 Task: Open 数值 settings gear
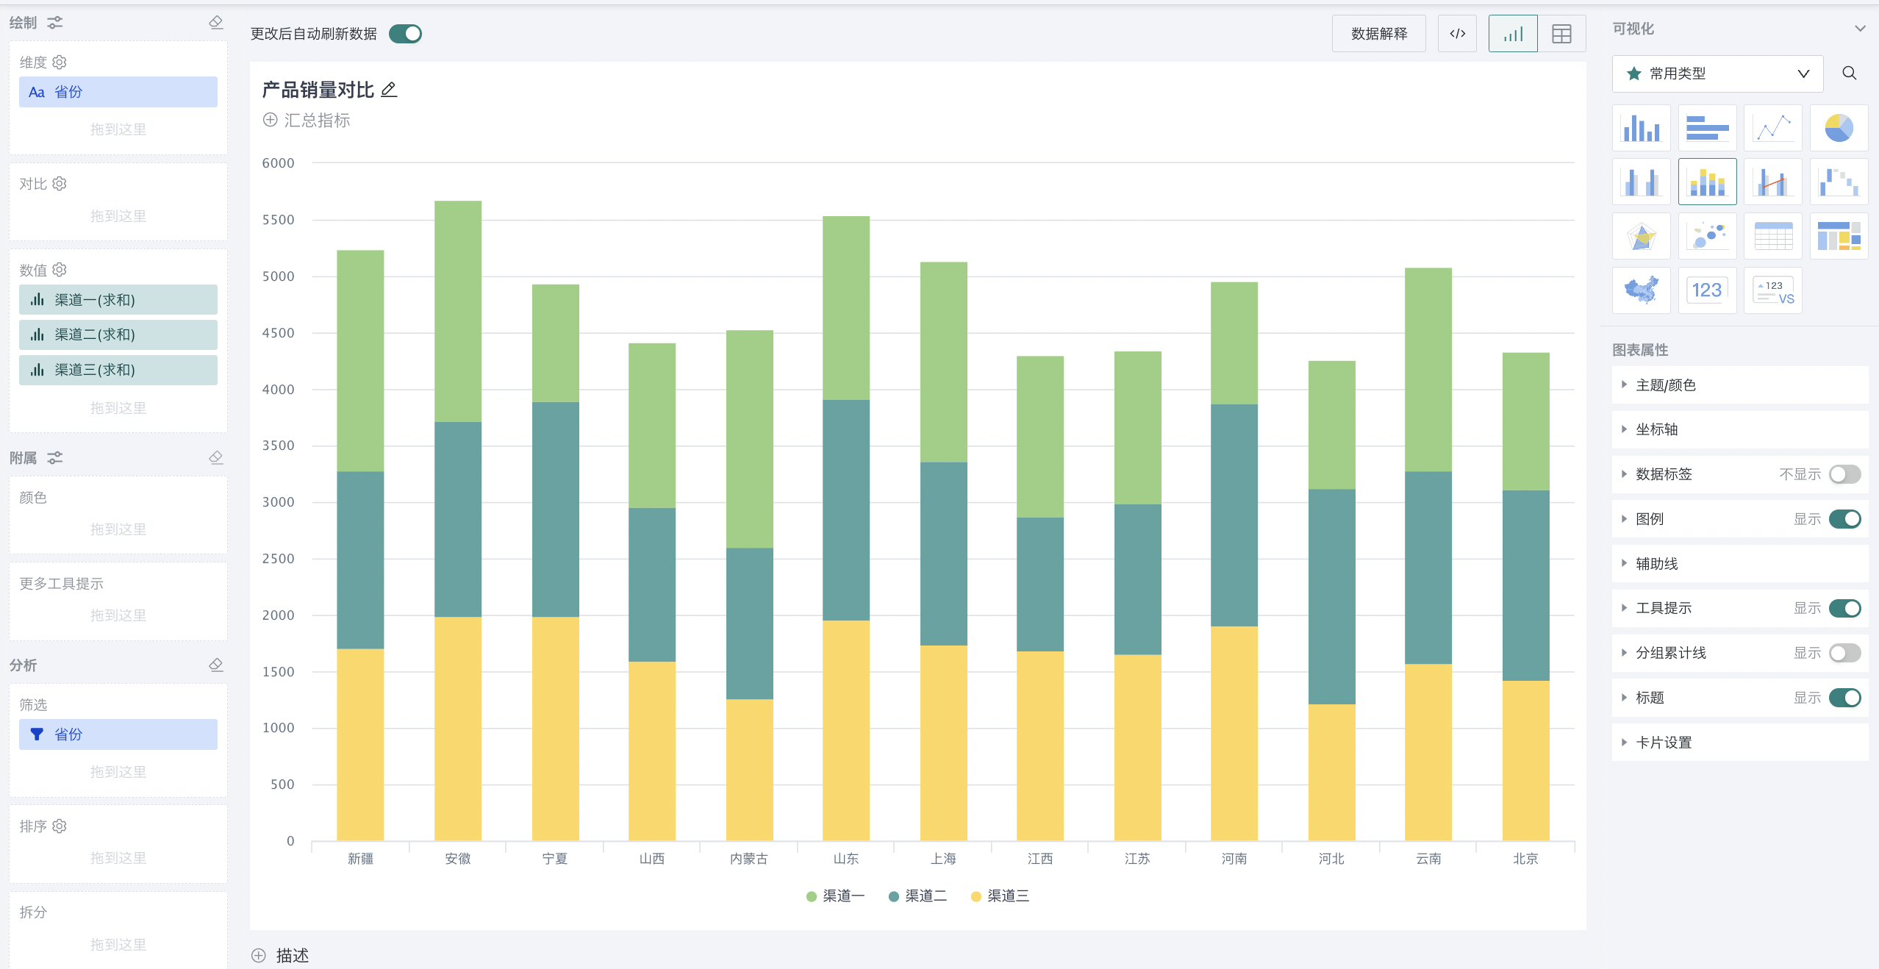[x=60, y=270]
